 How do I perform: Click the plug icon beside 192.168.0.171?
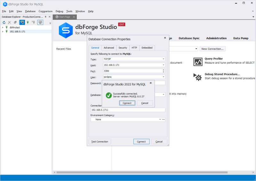[7, 31]
